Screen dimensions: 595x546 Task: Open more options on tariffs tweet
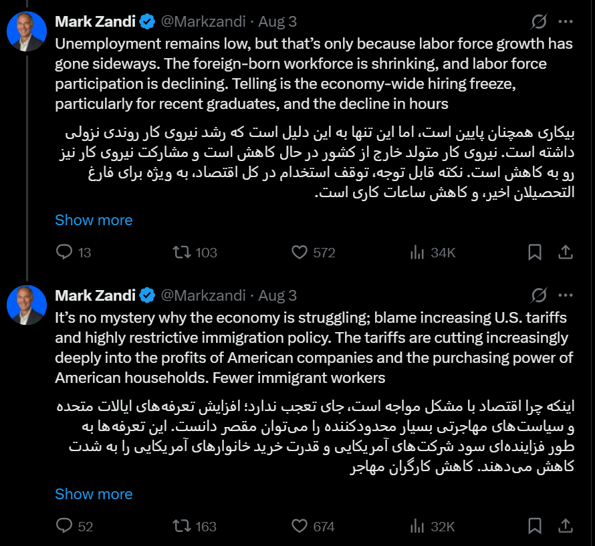click(565, 295)
